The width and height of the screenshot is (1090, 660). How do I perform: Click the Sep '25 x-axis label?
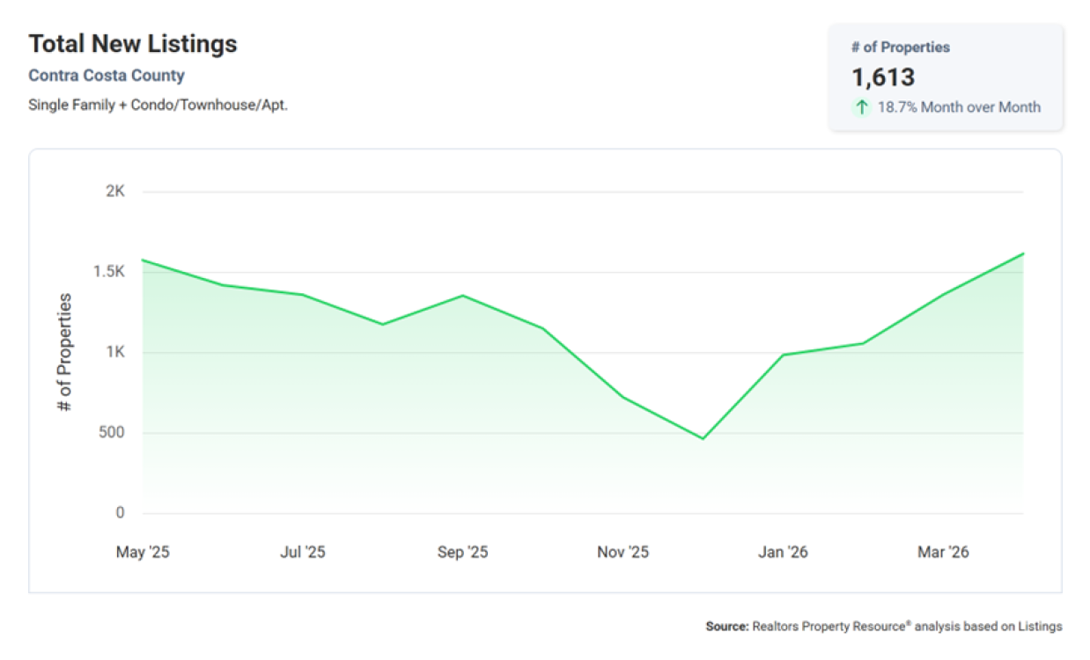(x=462, y=553)
